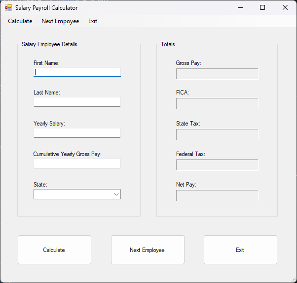
Task: Select the Yearly Salary input box
Action: [x=77, y=133]
